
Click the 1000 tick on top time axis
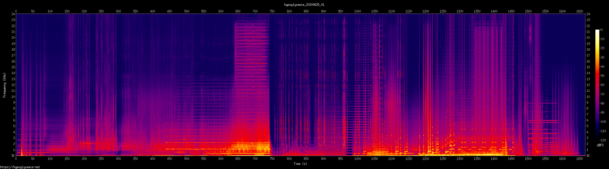[x=358, y=11]
